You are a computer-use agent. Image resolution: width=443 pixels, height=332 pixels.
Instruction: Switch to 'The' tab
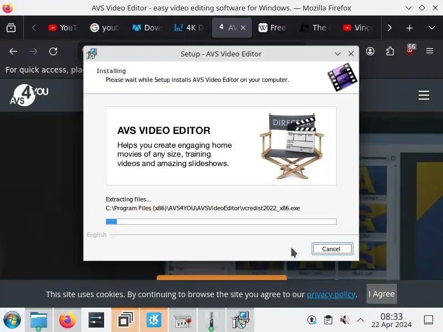pyautogui.click(x=315, y=28)
